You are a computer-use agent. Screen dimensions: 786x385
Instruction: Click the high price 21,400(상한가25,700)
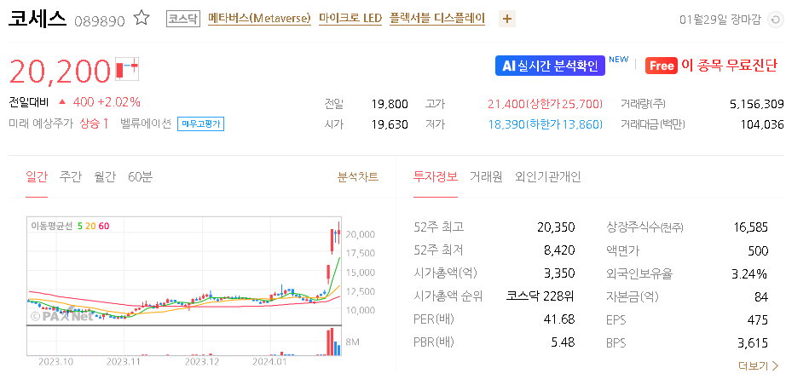pos(545,104)
